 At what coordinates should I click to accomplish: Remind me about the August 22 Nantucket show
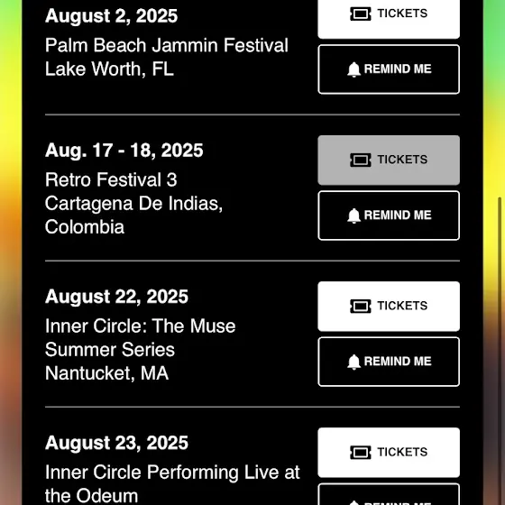pos(389,362)
